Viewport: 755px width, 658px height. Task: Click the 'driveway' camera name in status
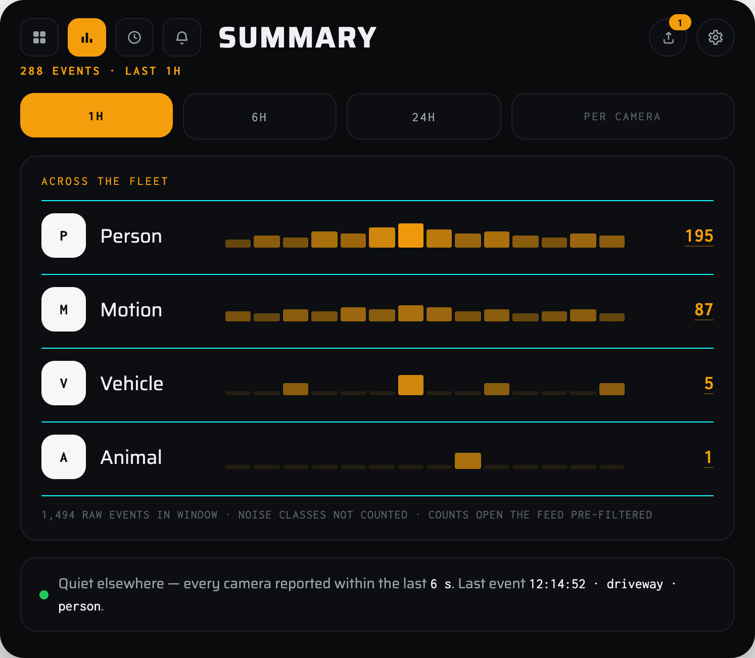(635, 584)
